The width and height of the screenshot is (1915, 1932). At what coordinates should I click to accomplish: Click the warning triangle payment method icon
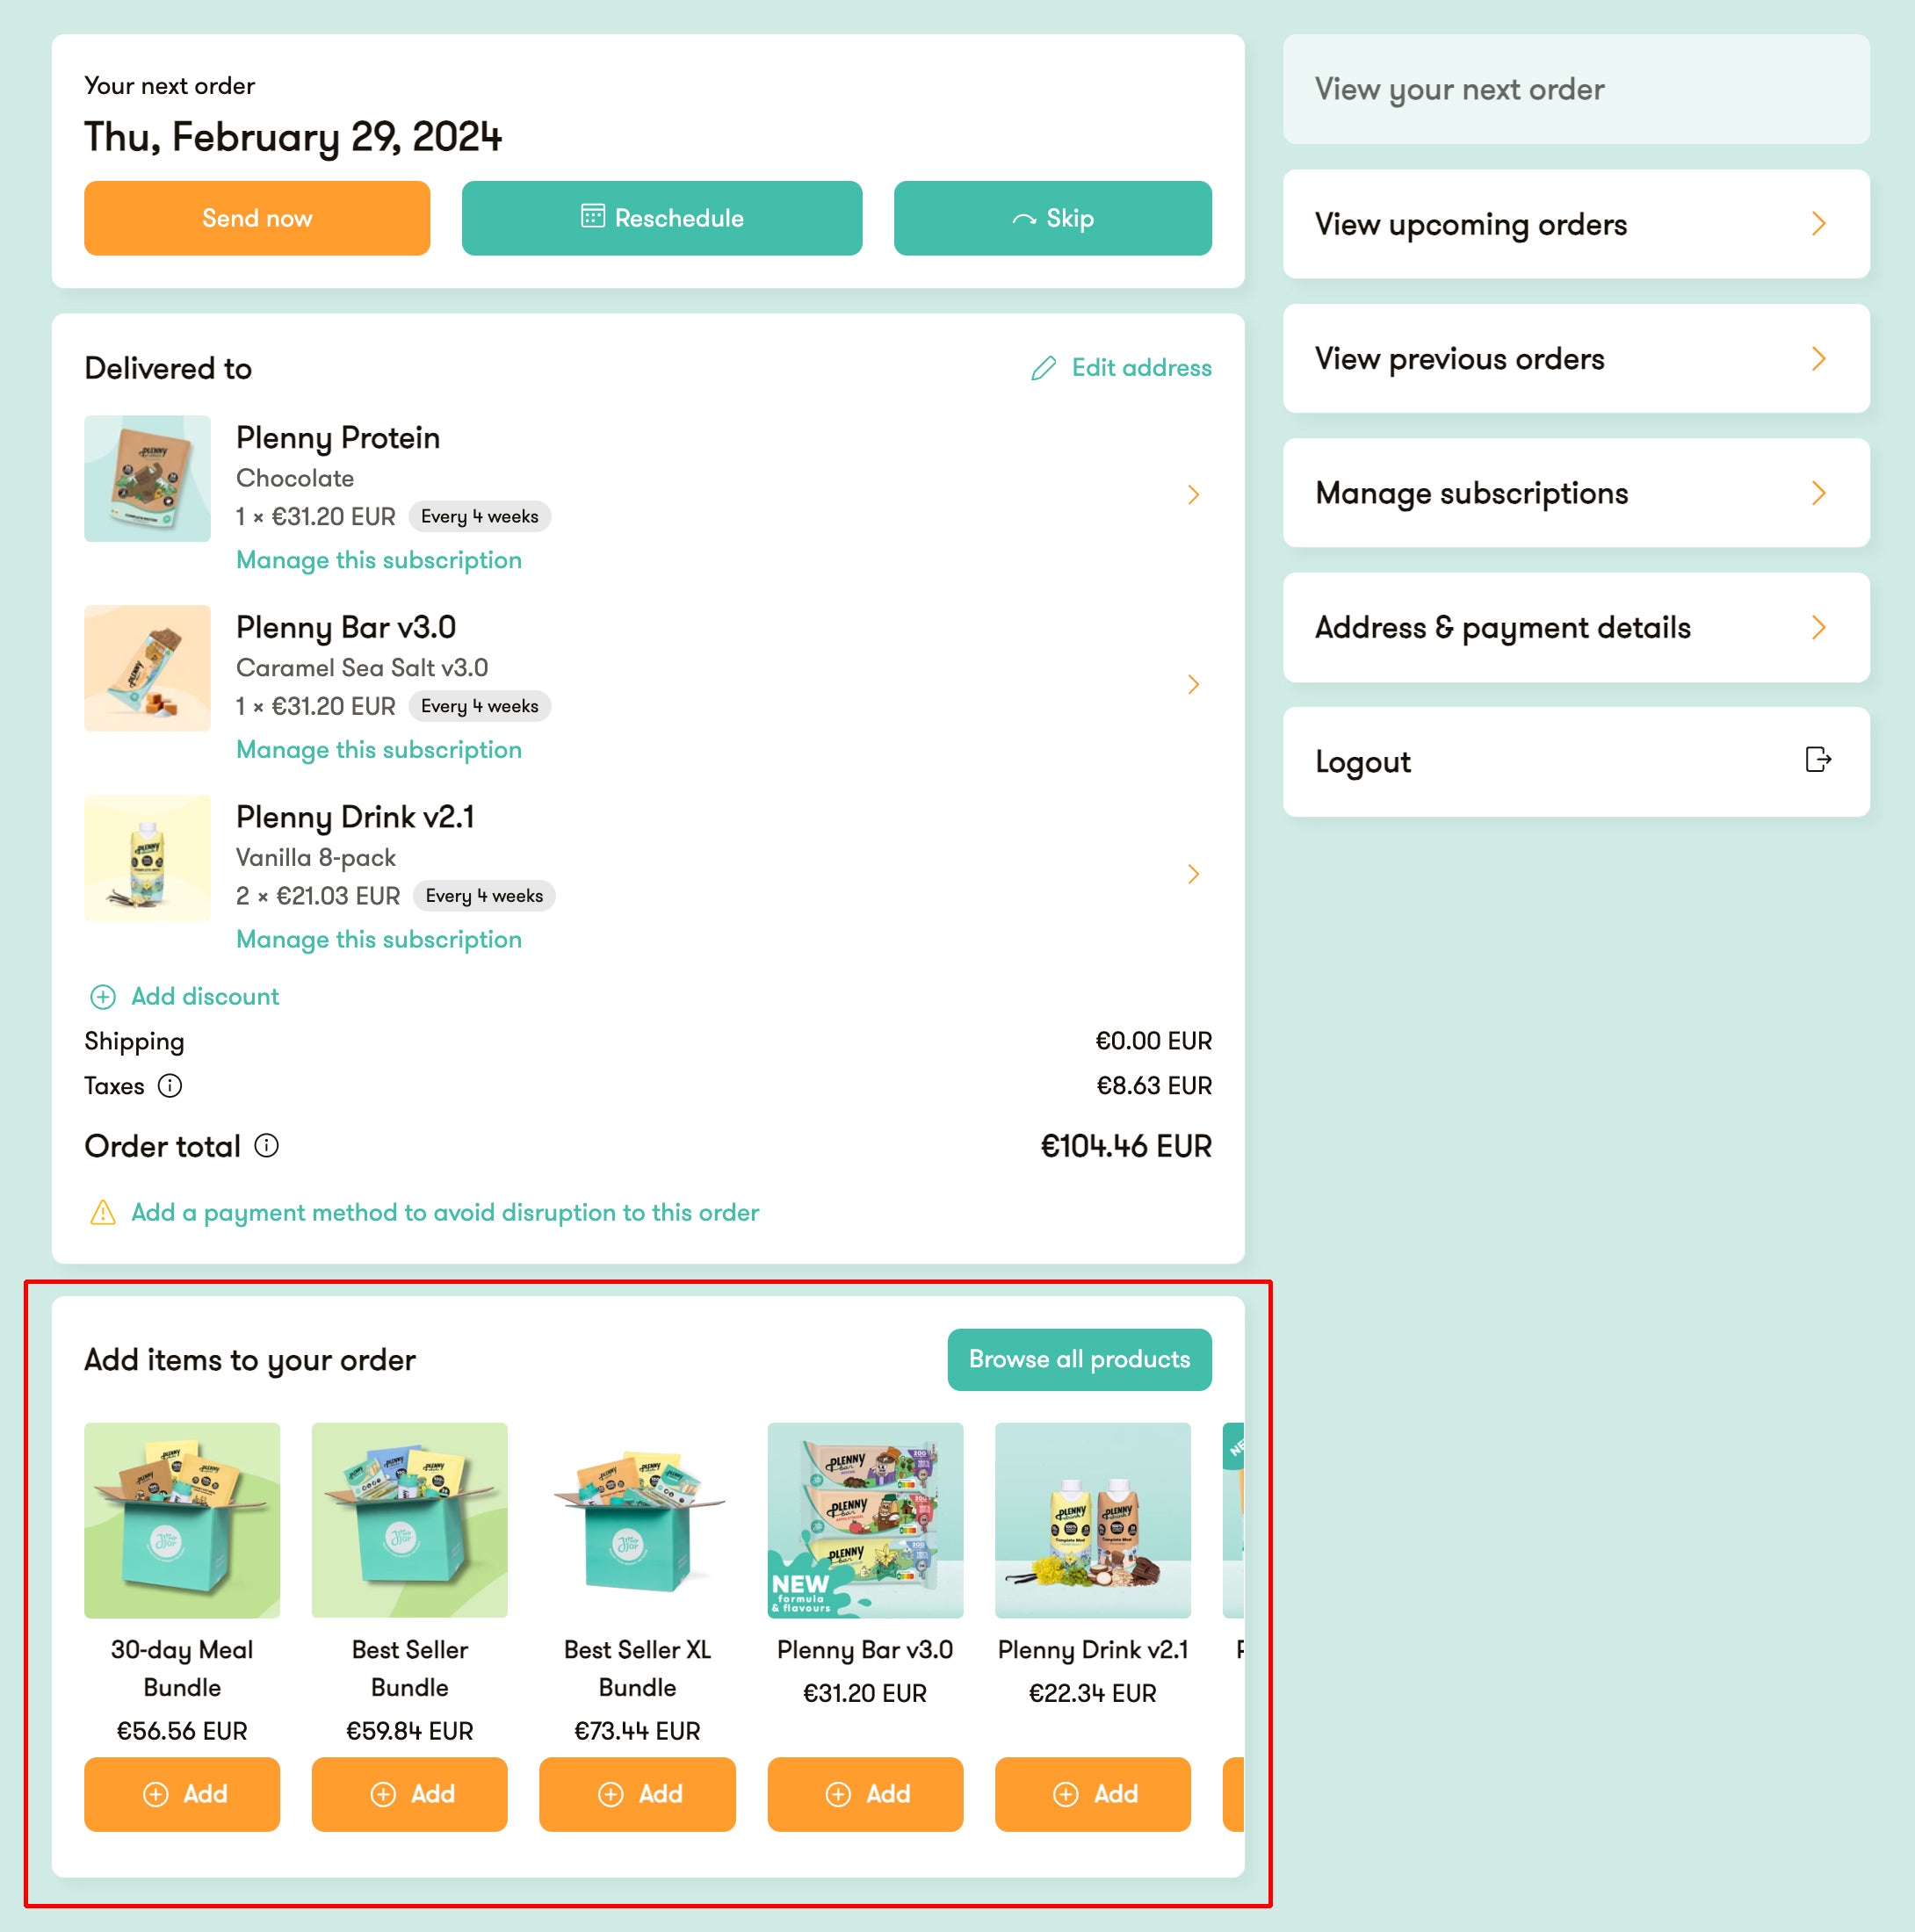tap(103, 1212)
